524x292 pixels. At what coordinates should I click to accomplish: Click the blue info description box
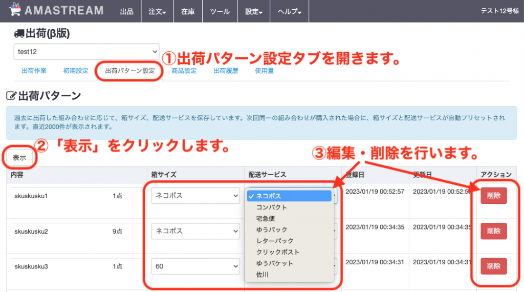261,123
